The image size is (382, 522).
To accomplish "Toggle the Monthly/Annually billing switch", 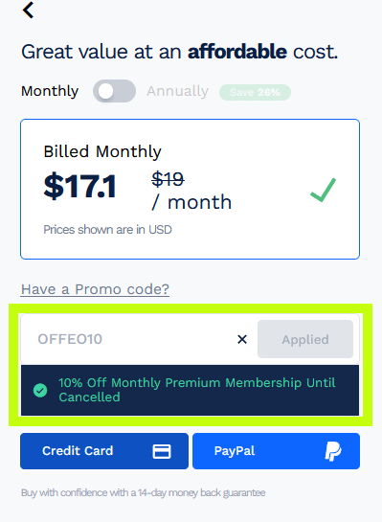I will (114, 91).
